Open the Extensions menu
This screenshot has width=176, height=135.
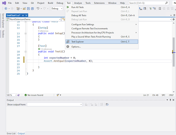99,3
